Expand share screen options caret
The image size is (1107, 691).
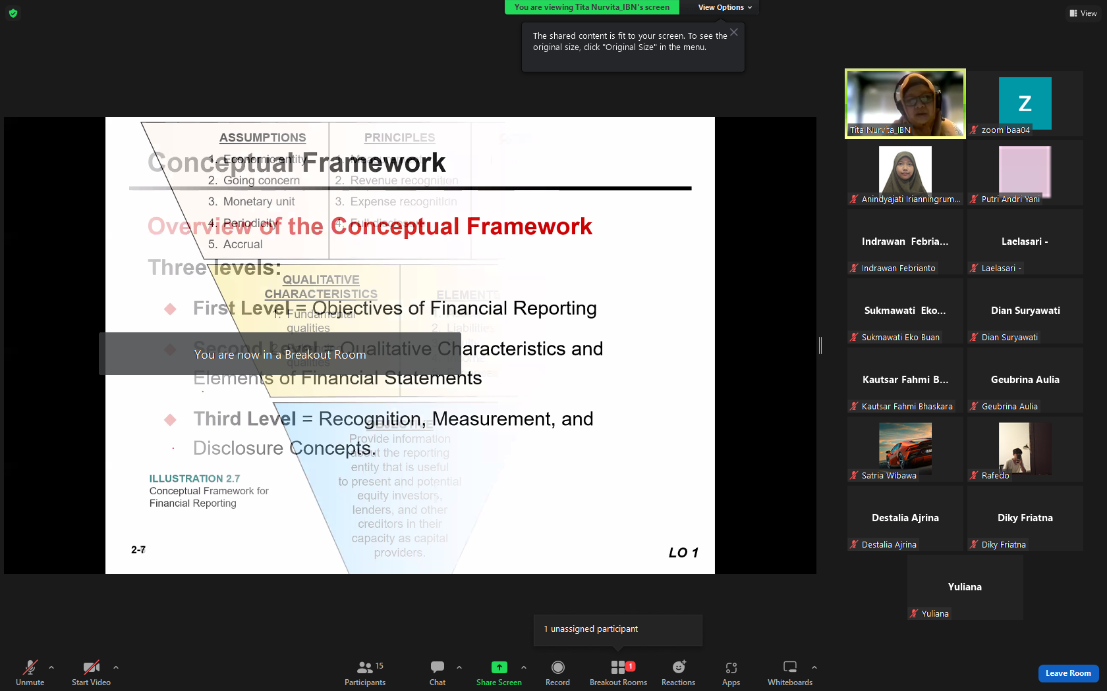[x=524, y=667]
